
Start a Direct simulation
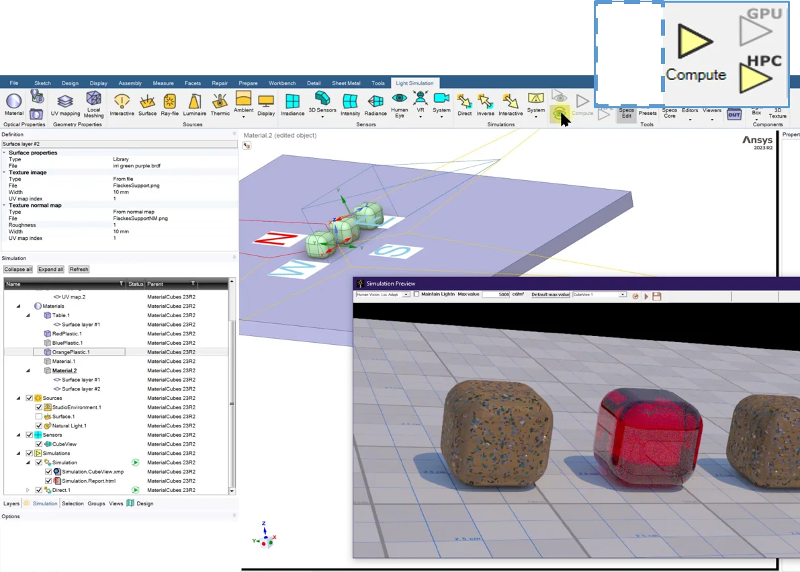[x=464, y=105]
